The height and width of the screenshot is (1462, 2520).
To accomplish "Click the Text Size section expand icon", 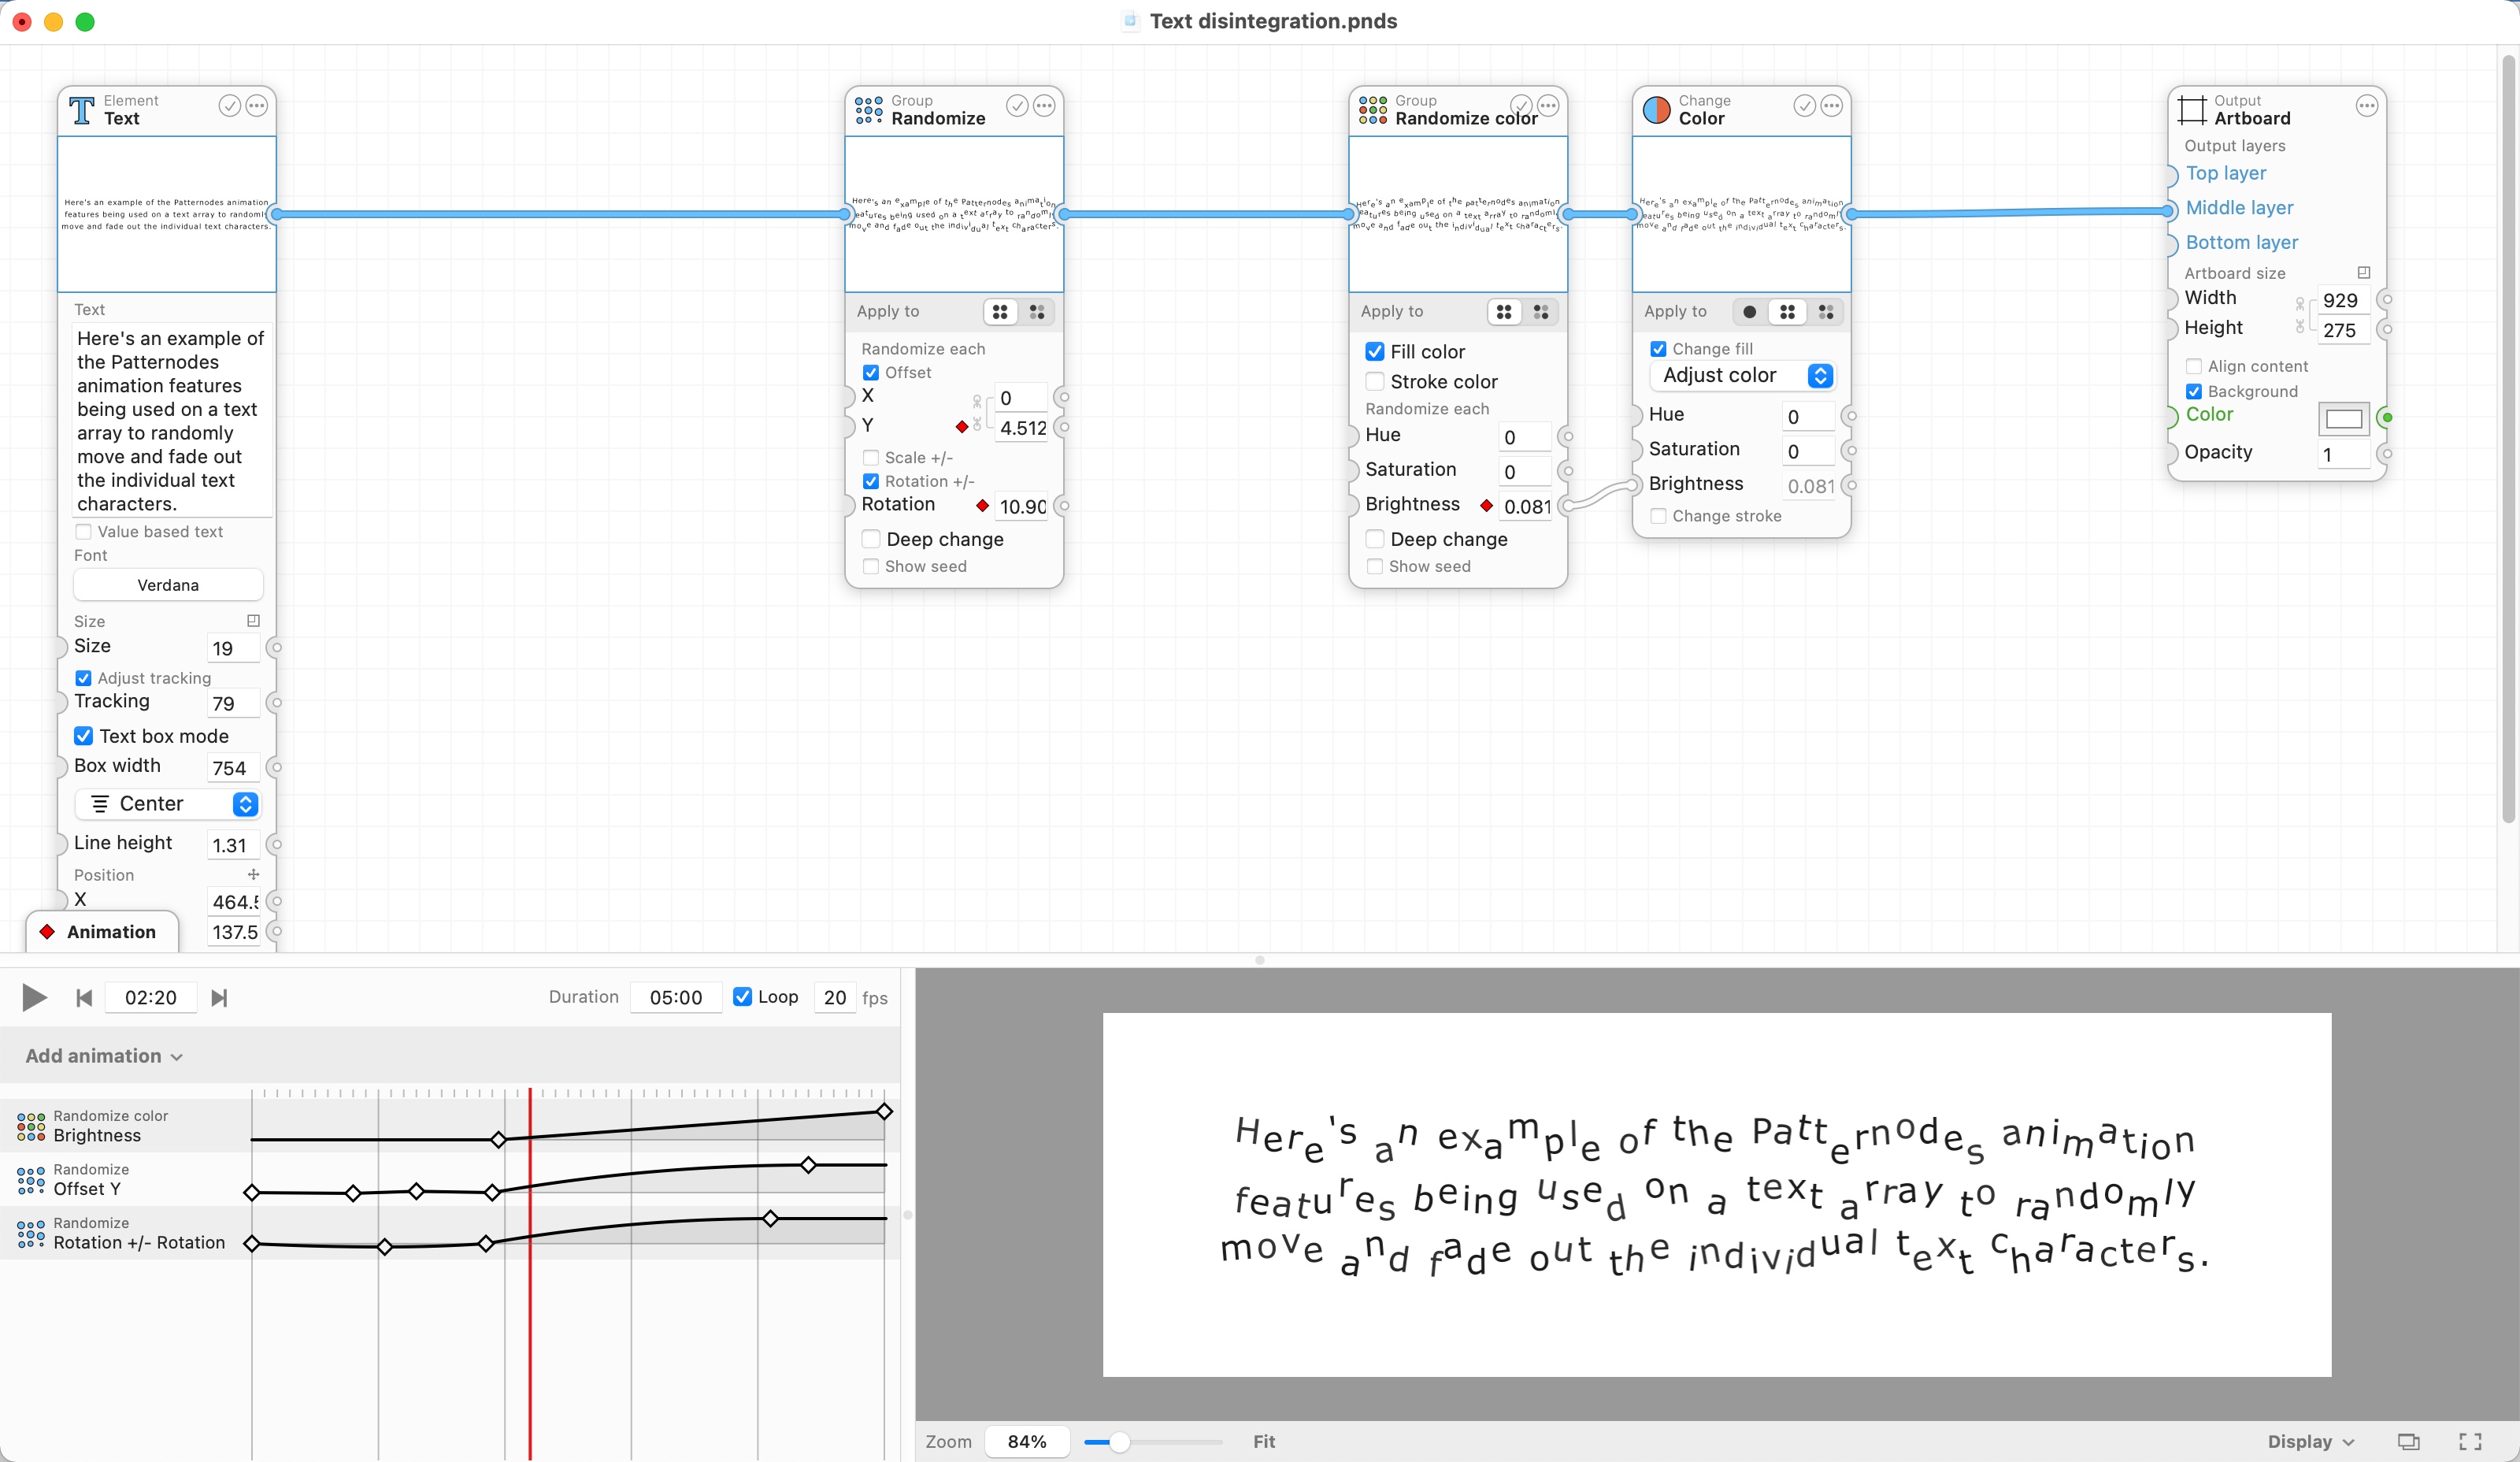I will 253,621.
